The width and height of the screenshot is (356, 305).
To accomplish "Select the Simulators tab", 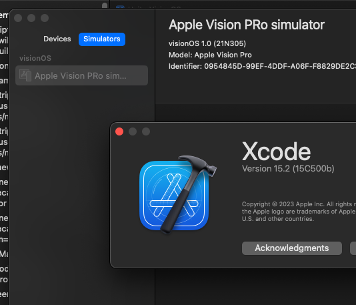I will click(102, 39).
